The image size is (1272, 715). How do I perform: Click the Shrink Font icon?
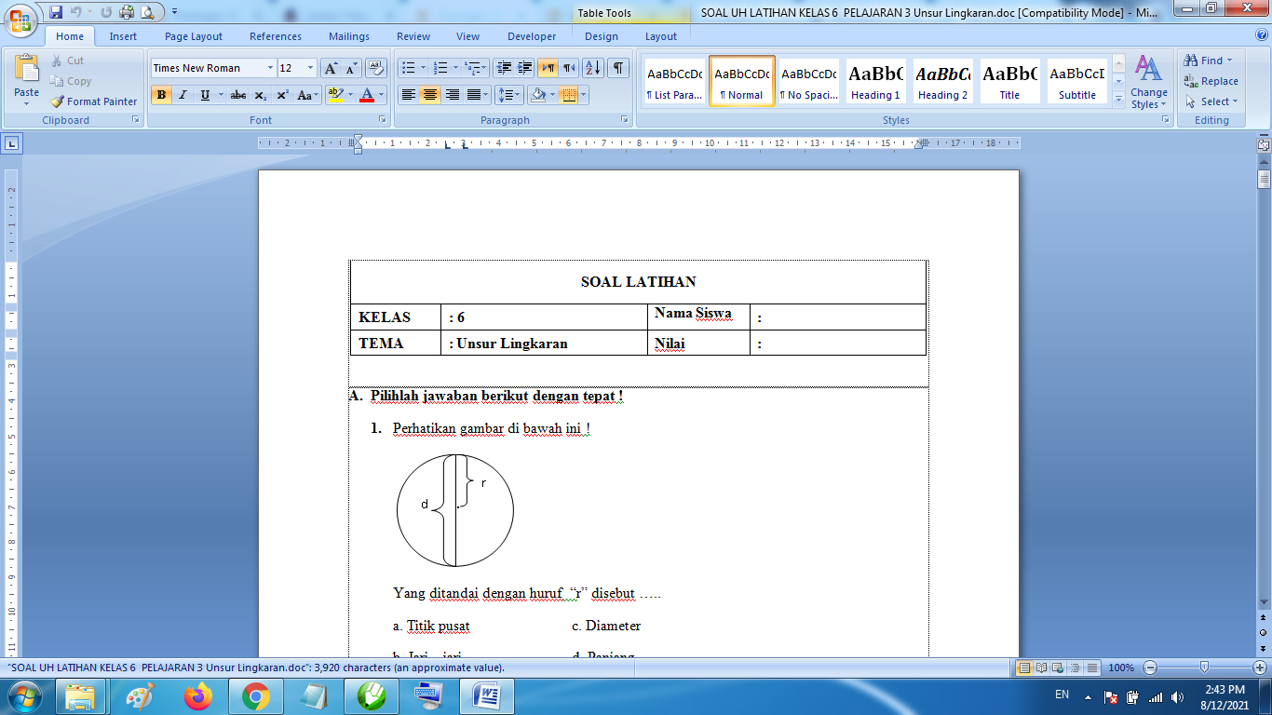tap(352, 68)
